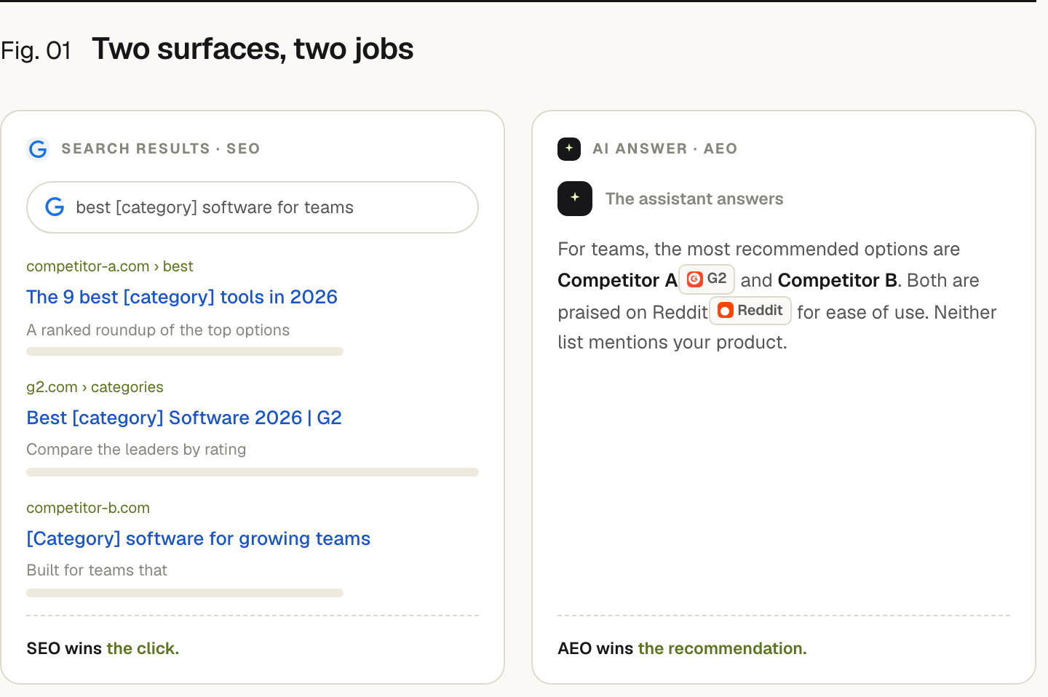
Task: Click the competitor-a.com › best breadcrumb
Action: (110, 266)
